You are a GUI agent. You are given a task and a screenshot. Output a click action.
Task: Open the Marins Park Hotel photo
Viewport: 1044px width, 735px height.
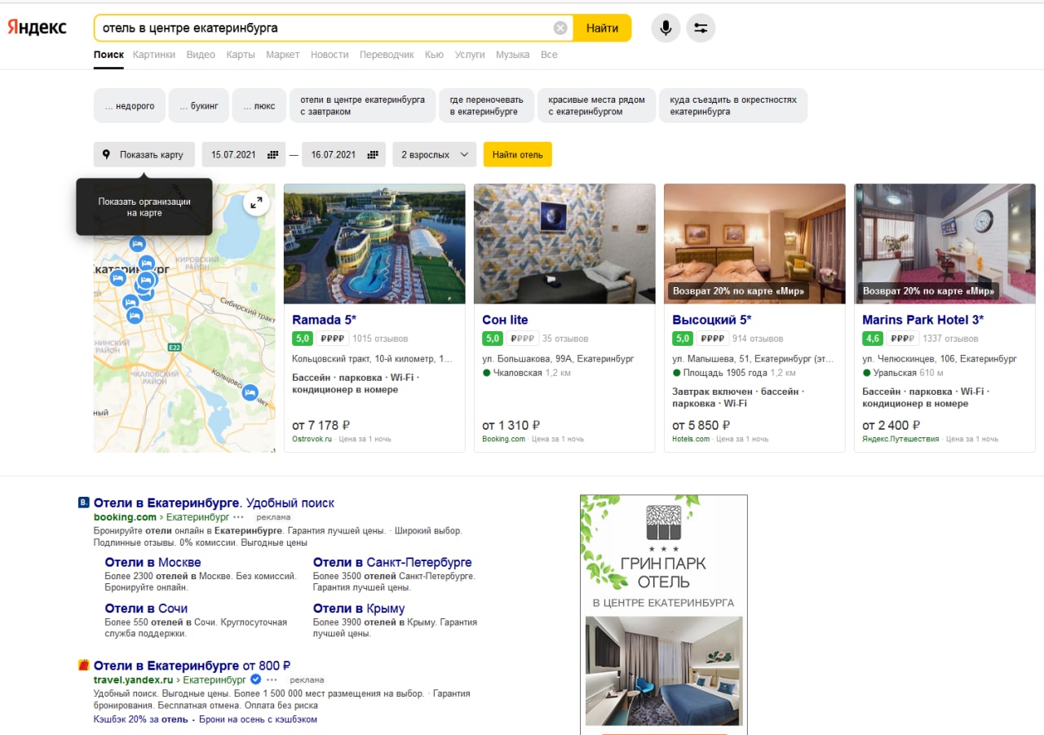click(x=944, y=244)
